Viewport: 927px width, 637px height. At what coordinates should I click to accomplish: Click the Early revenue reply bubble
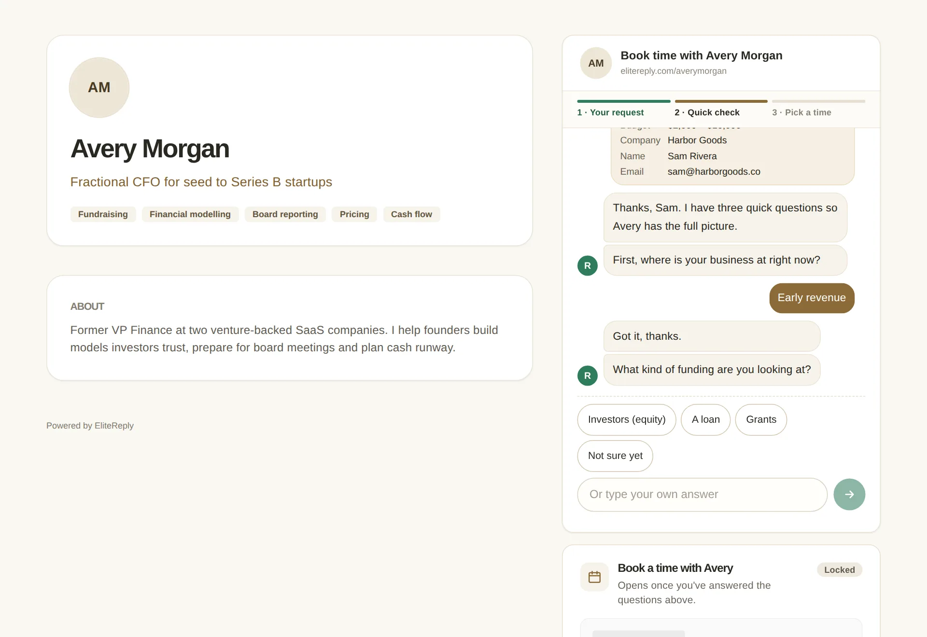click(812, 298)
